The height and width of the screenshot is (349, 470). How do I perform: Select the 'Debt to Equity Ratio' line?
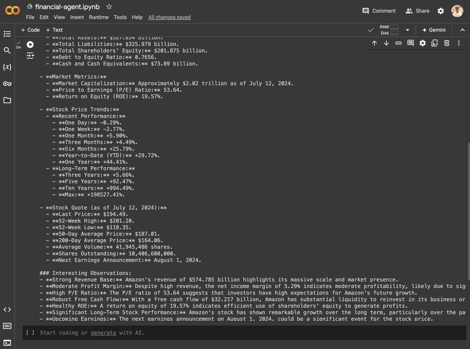click(101, 57)
